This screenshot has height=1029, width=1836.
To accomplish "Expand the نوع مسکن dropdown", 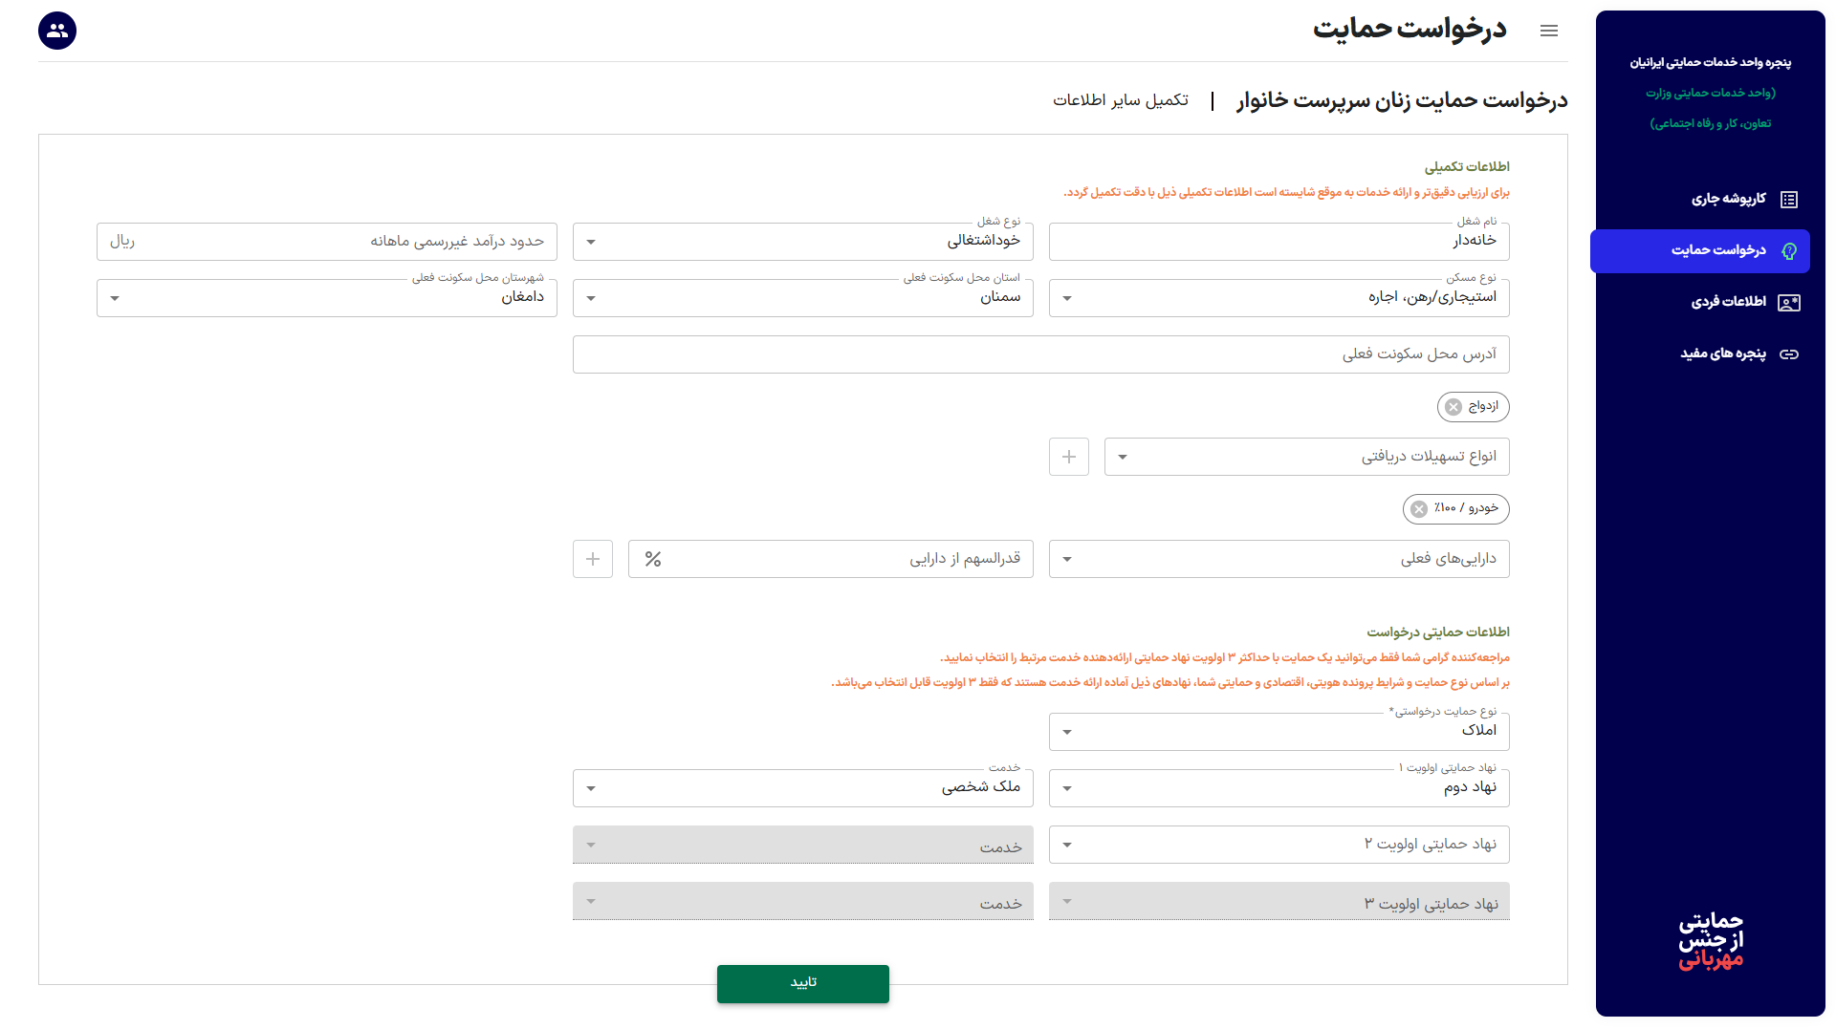I will pos(1279,298).
